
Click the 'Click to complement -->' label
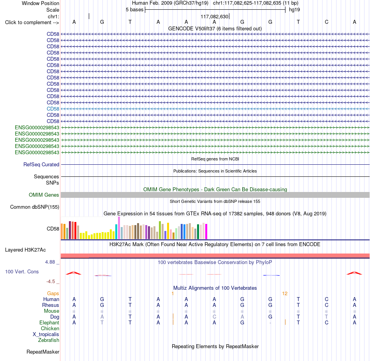[32, 23]
